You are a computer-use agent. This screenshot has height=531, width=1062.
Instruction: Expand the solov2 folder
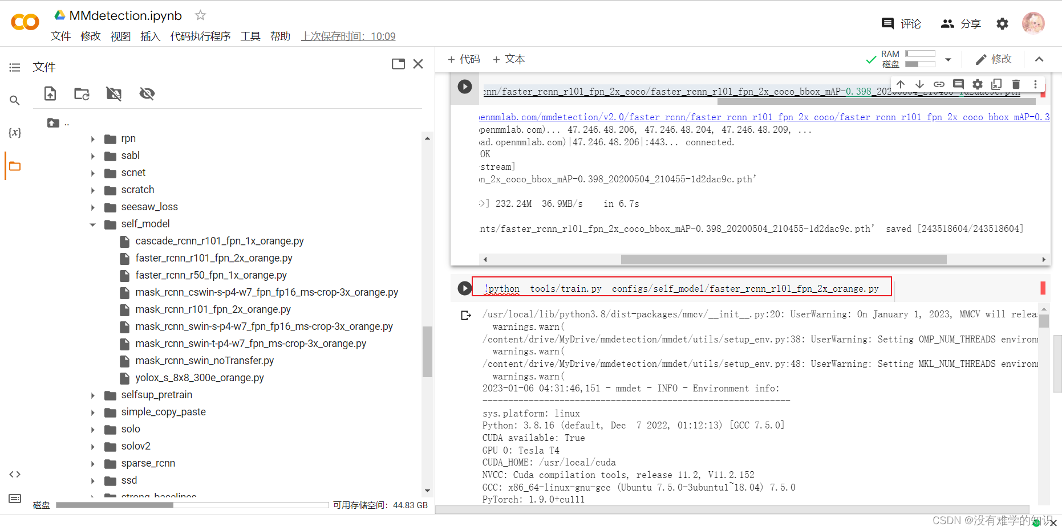[93, 447]
